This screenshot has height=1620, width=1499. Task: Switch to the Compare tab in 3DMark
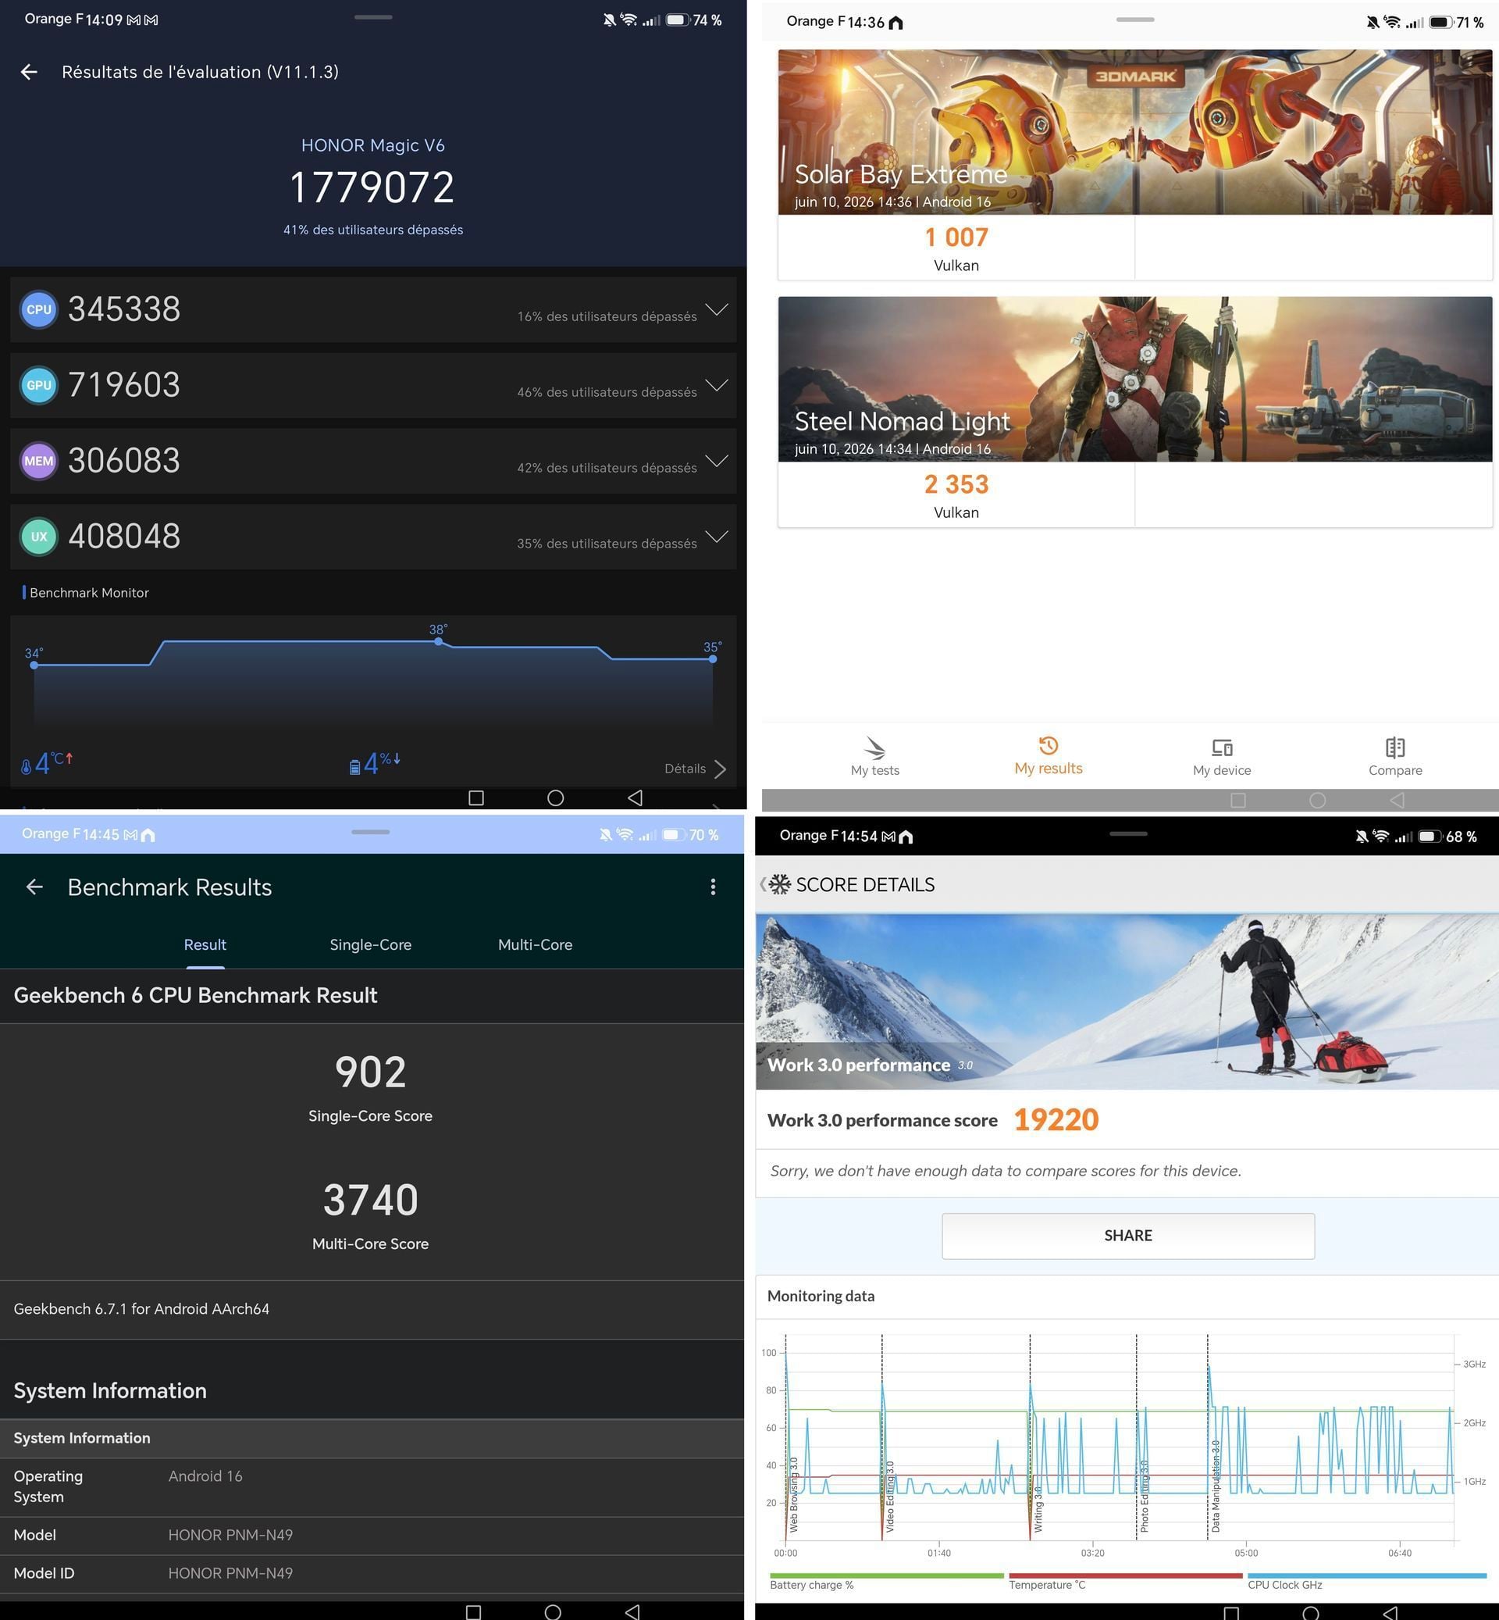click(1395, 756)
